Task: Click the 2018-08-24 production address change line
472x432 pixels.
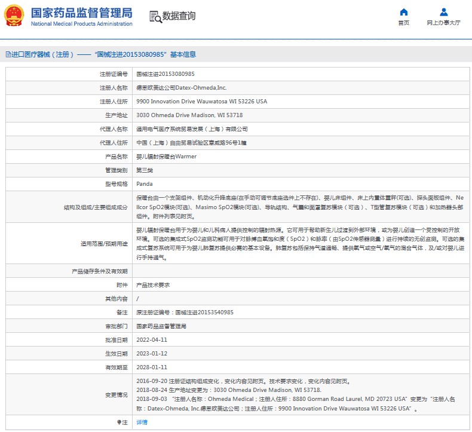Action: (229, 390)
